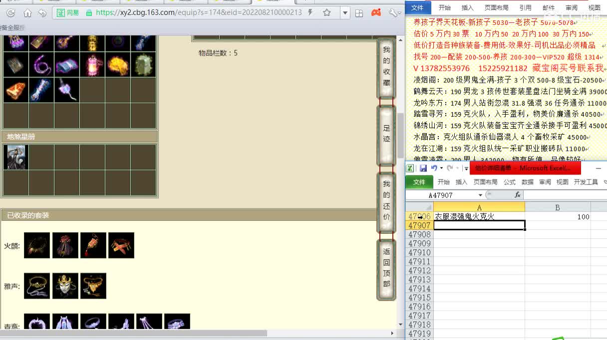Open the address bar history dropdown arrow
607x340 pixels.
(x=344, y=13)
